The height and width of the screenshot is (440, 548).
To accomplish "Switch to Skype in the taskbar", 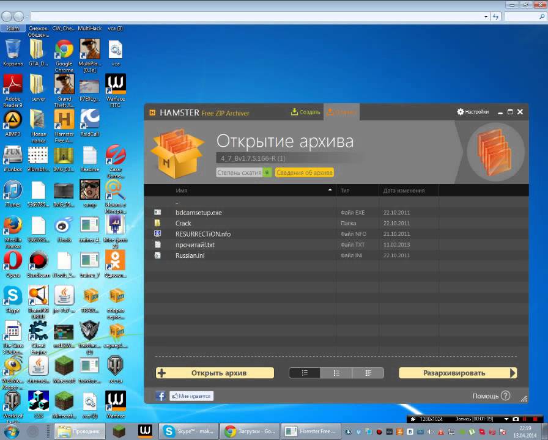I will pyautogui.click(x=189, y=431).
